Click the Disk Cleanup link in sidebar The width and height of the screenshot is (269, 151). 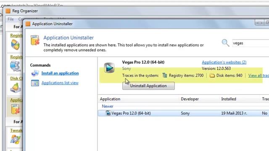(16, 78)
